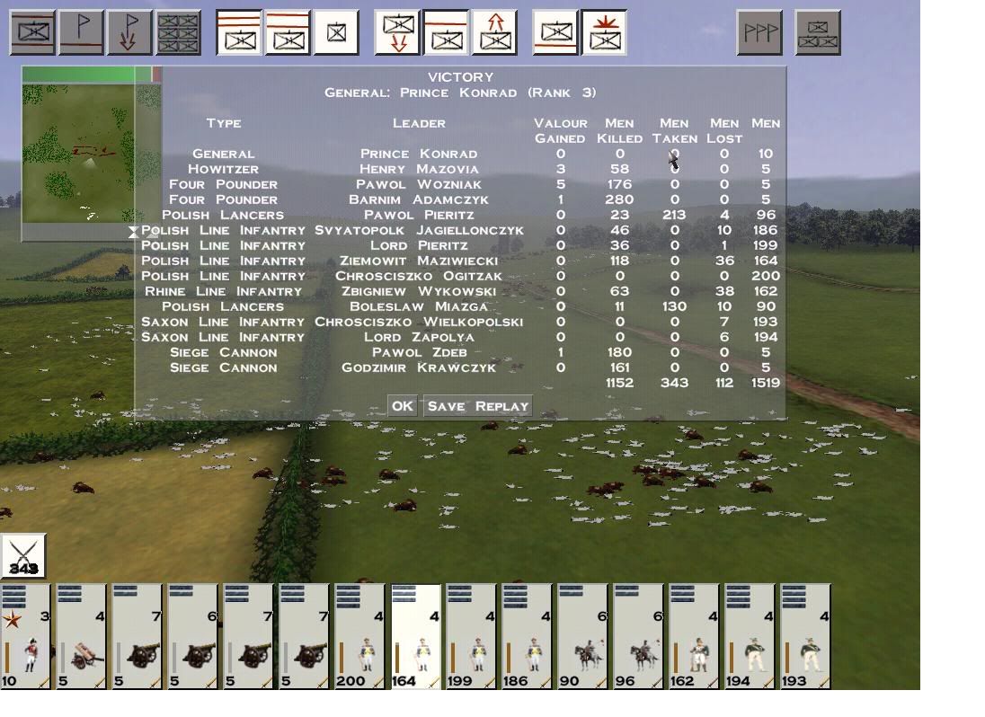Click the 'Men Killed' column header
This screenshot has width=985, height=717.
tap(619, 130)
